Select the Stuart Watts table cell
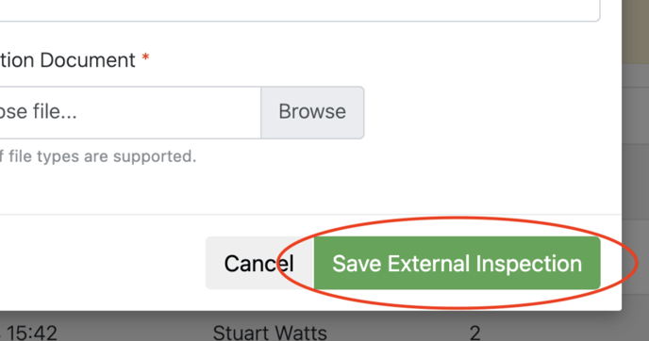The height and width of the screenshot is (341, 649). 270,333
